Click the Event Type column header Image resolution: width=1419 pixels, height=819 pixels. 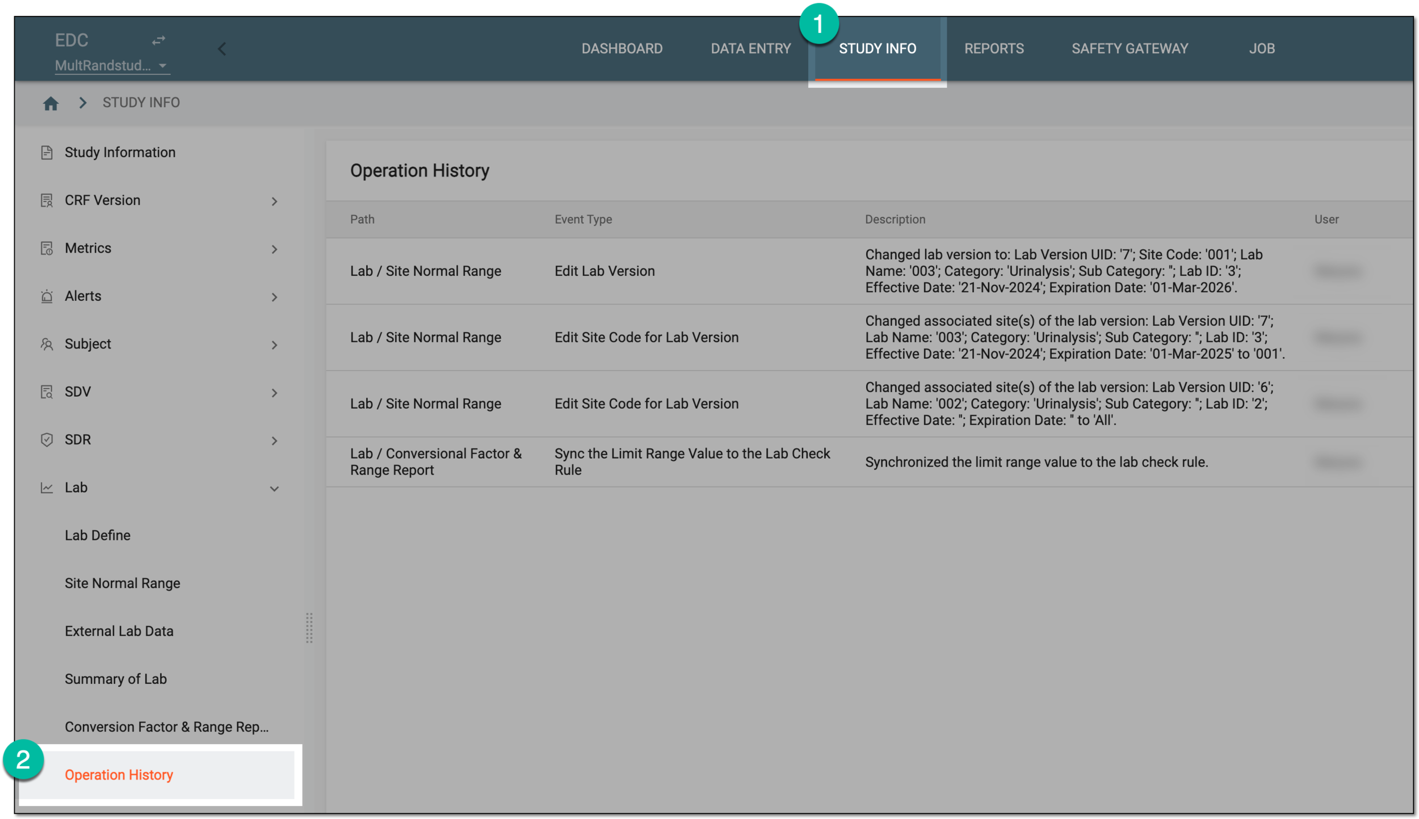[x=583, y=219]
